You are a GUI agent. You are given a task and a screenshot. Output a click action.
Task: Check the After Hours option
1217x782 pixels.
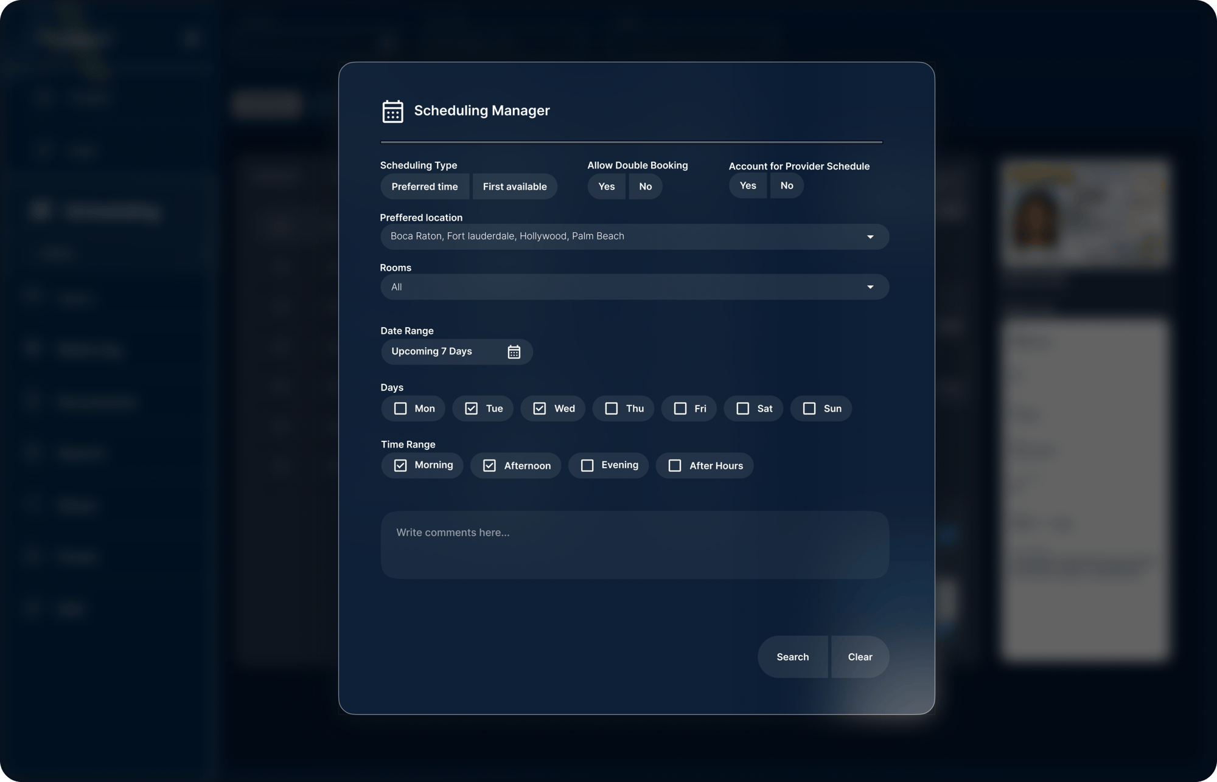pos(675,466)
